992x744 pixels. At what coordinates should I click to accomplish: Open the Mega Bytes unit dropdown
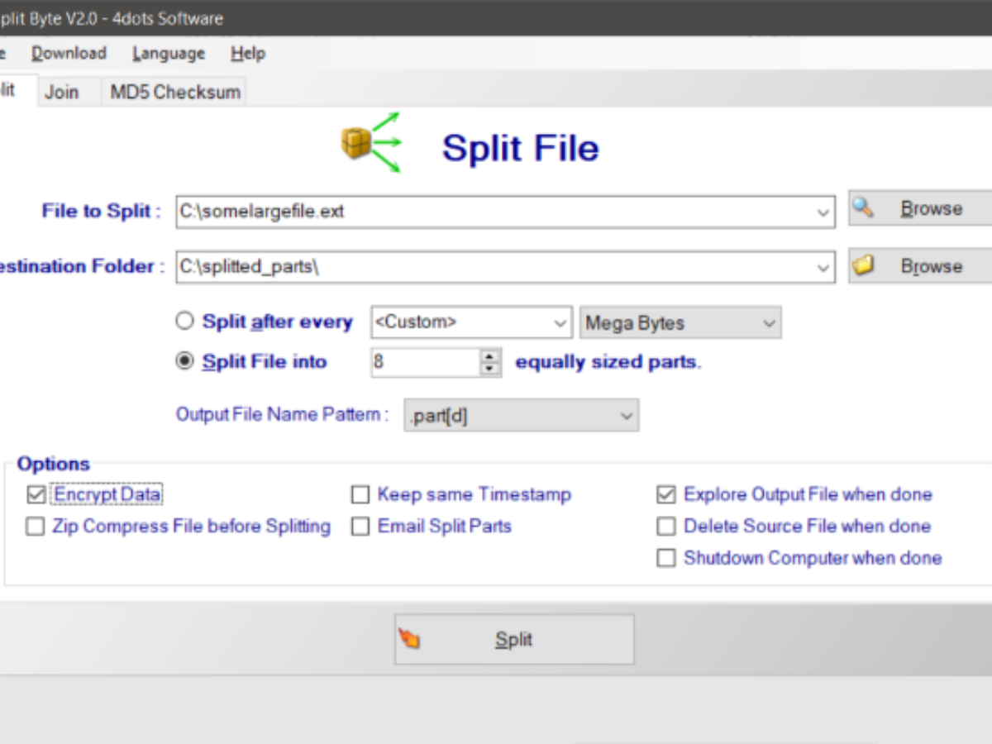pos(769,323)
